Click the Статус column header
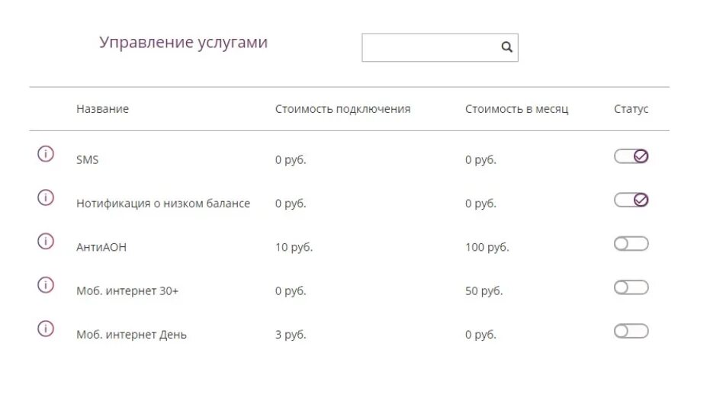The image size is (710, 414). tap(631, 109)
